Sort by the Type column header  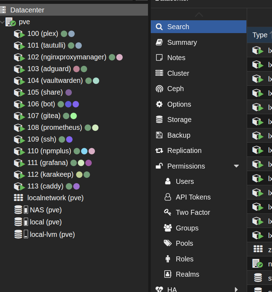click(260, 35)
